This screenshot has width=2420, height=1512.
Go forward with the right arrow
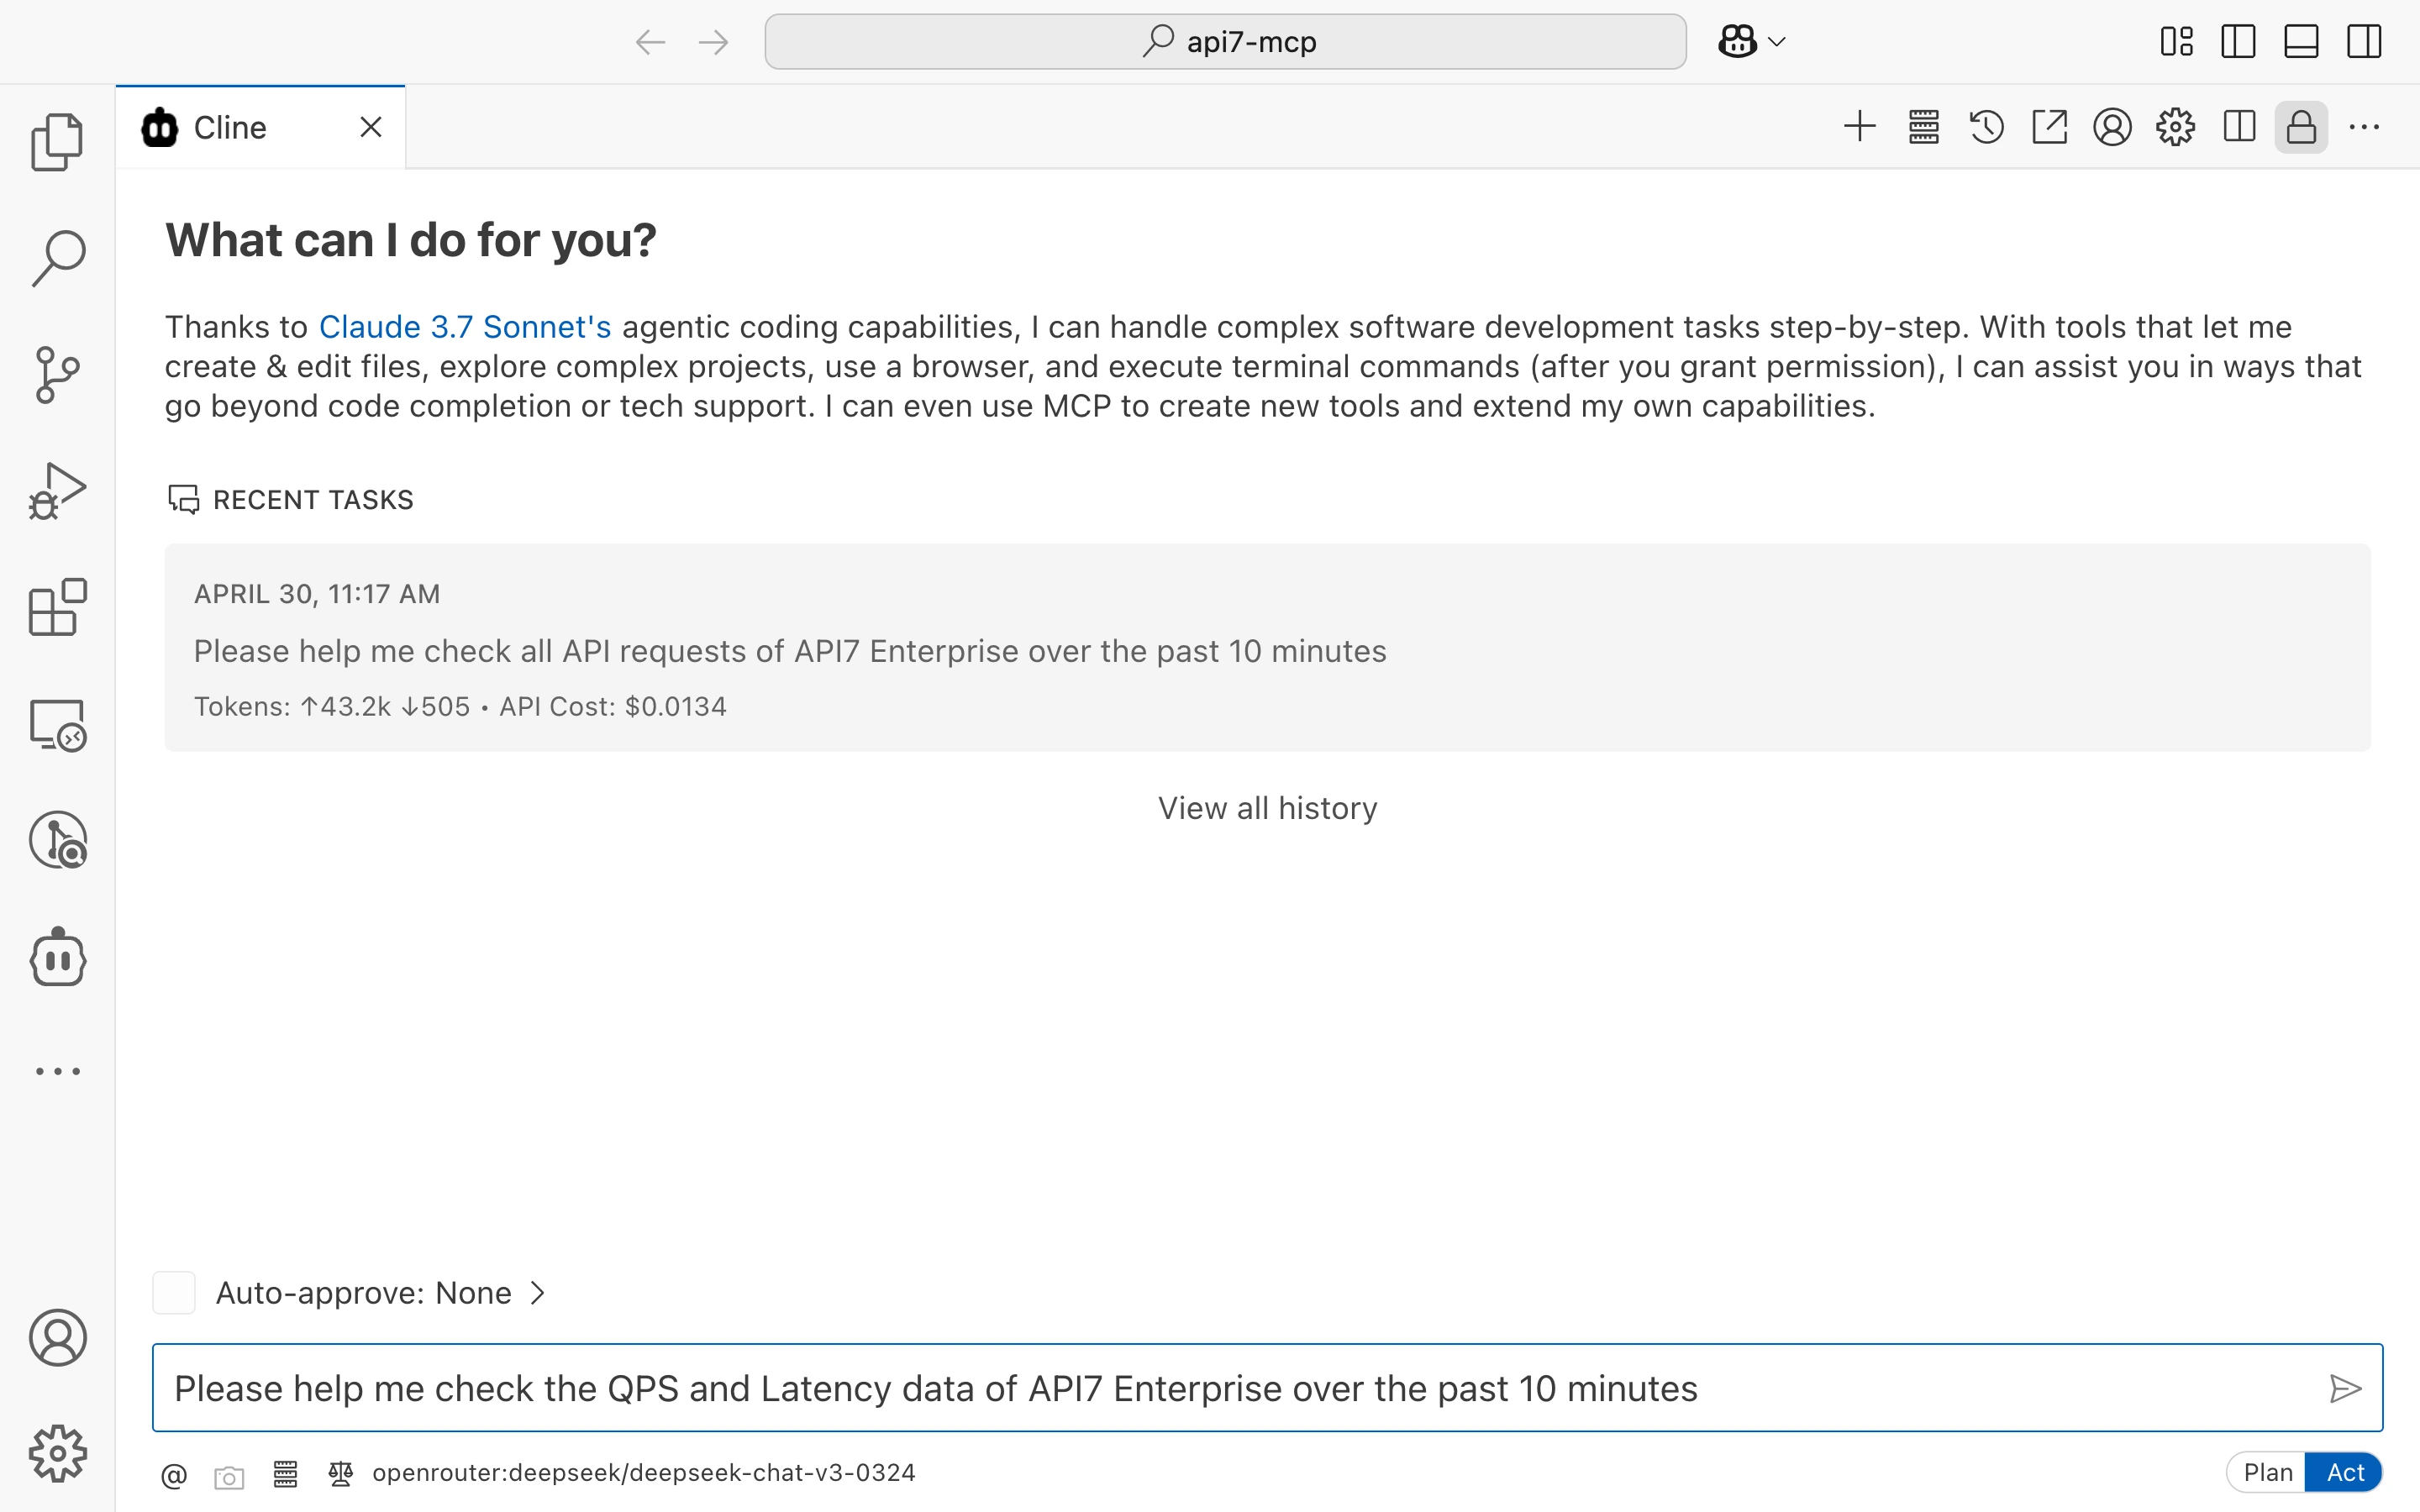coord(713,42)
